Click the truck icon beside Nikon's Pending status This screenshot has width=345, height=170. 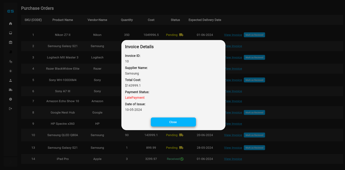[x=181, y=34]
